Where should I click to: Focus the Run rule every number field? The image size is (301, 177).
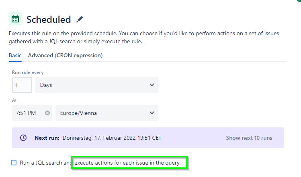[22, 85]
